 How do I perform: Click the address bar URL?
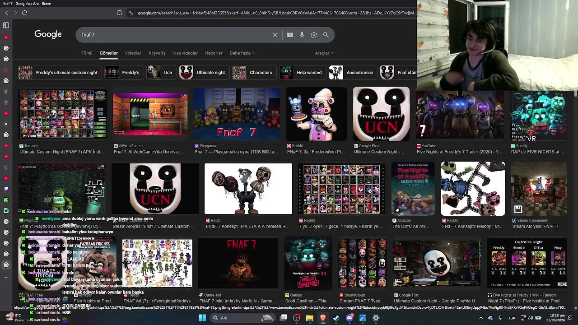[x=277, y=13]
